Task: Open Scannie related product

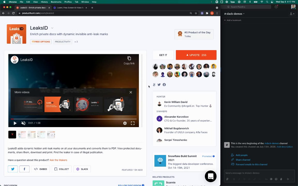Action: (170, 182)
